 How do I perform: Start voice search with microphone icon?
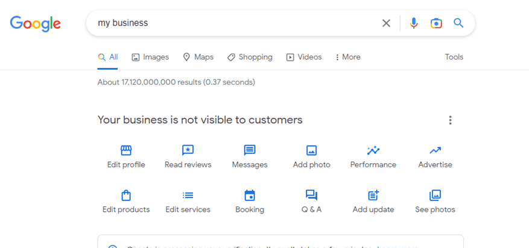[x=414, y=23]
